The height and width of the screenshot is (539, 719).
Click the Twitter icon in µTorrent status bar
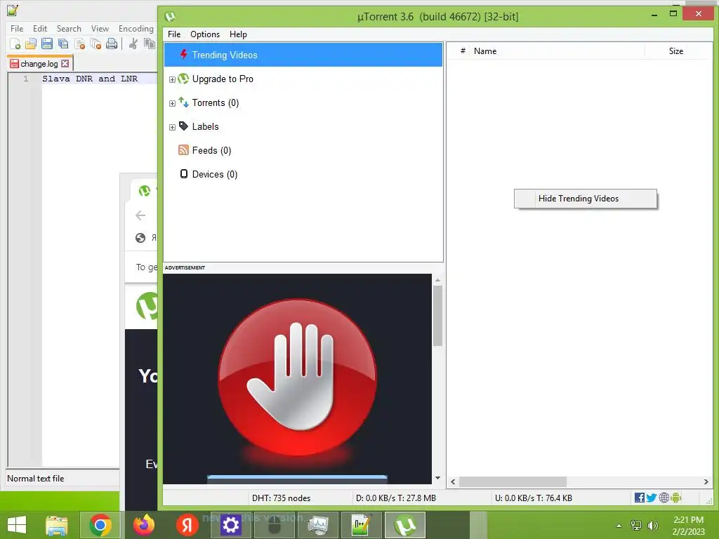(x=651, y=498)
